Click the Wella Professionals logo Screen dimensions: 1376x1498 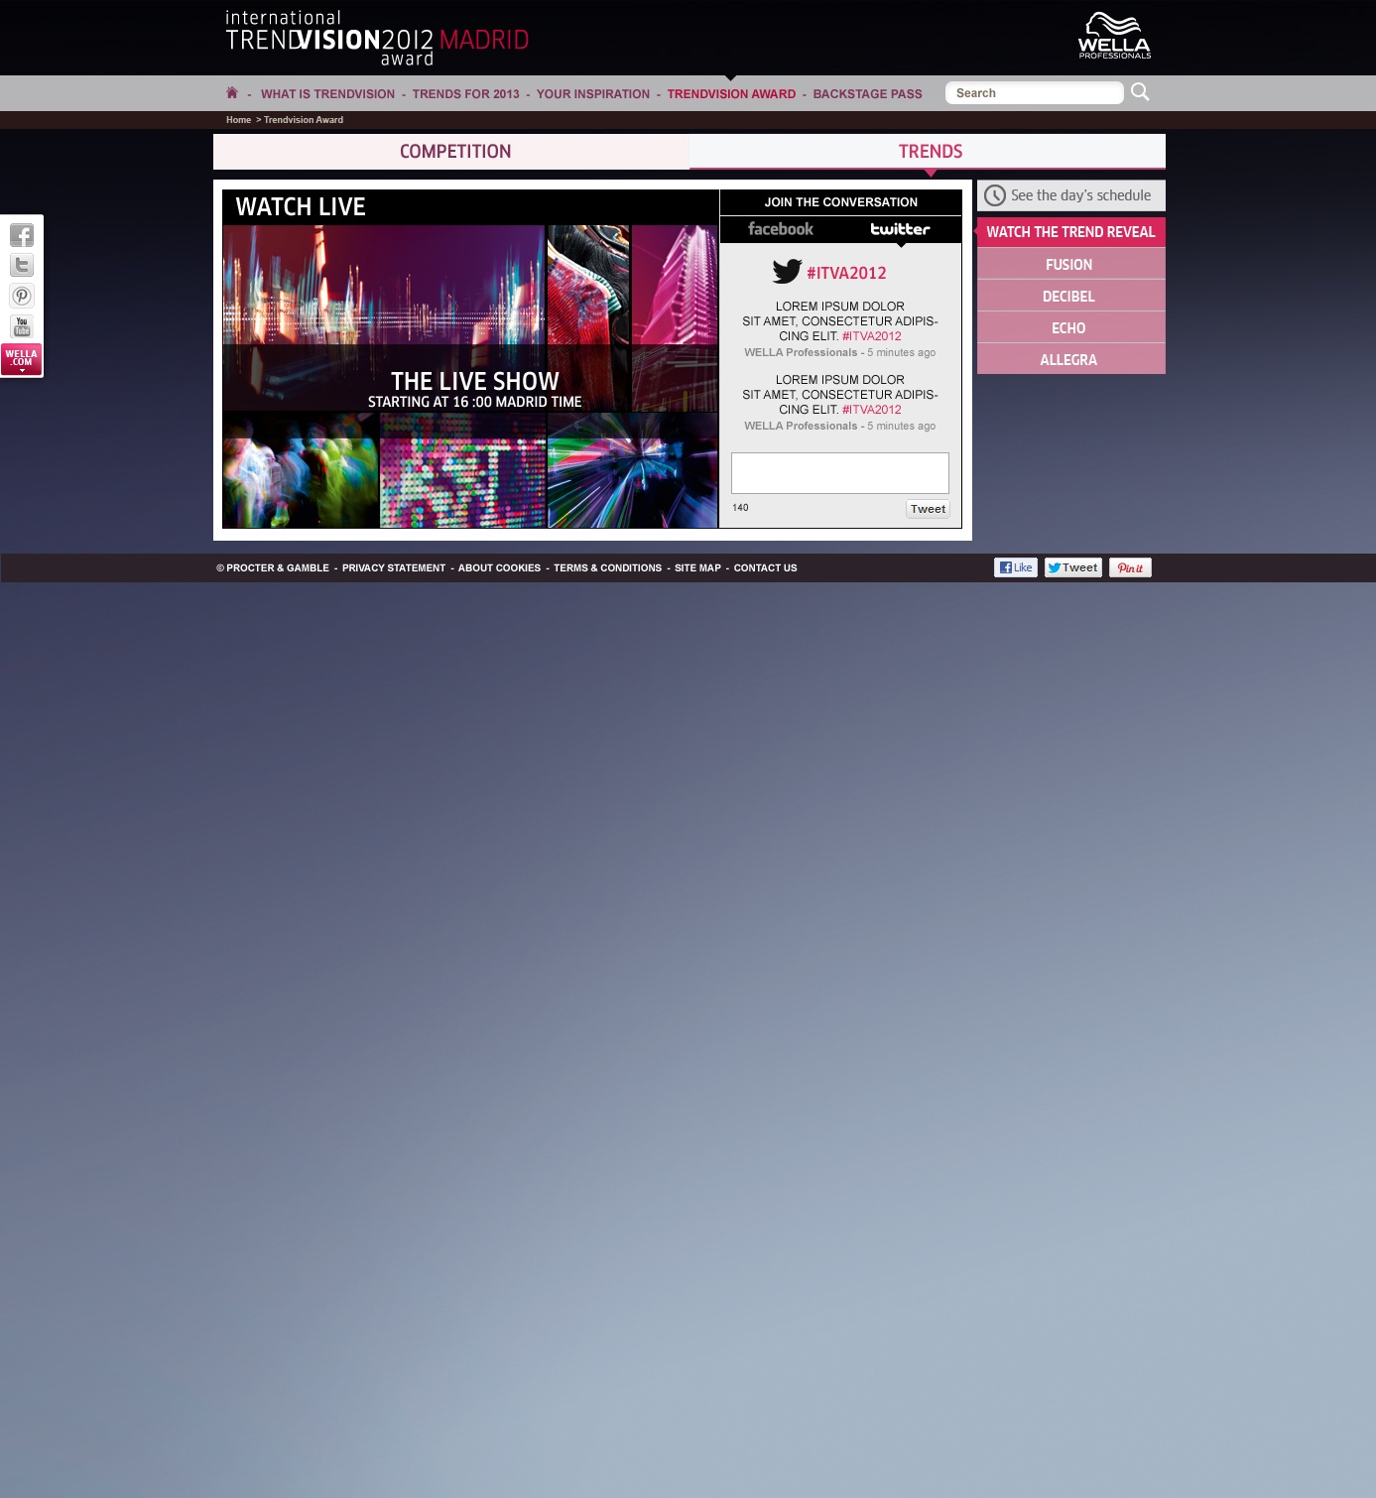[1114, 36]
